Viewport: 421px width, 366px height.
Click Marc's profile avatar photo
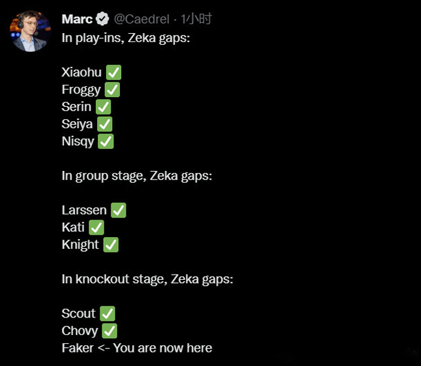[x=30, y=31]
